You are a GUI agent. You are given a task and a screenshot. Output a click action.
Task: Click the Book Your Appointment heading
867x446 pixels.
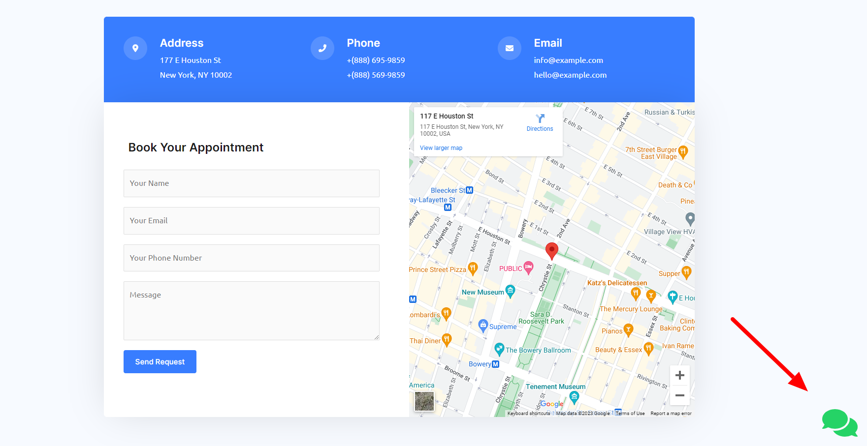click(x=196, y=148)
